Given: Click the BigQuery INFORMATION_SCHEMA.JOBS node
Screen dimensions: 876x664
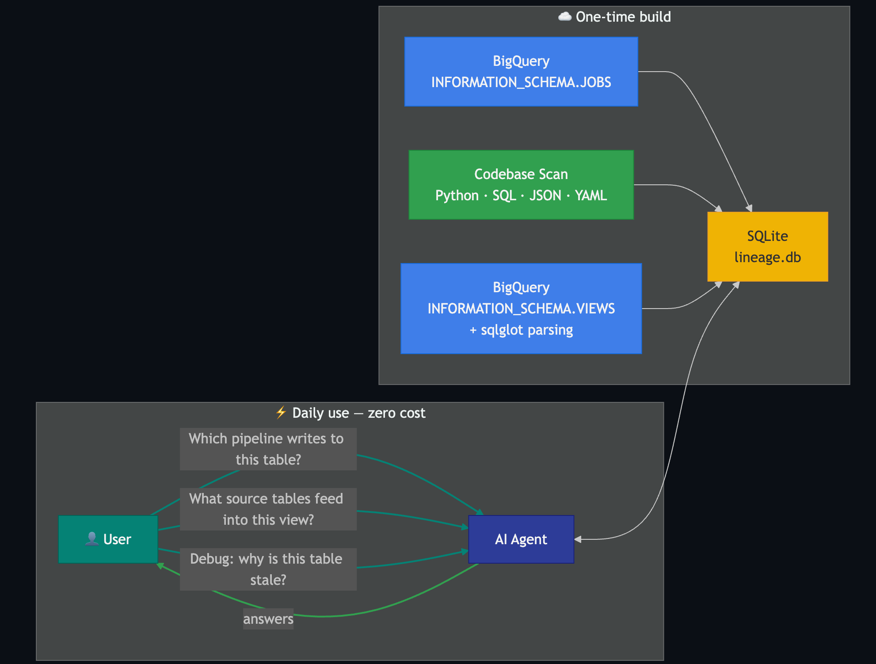Looking at the screenshot, I should point(521,72).
